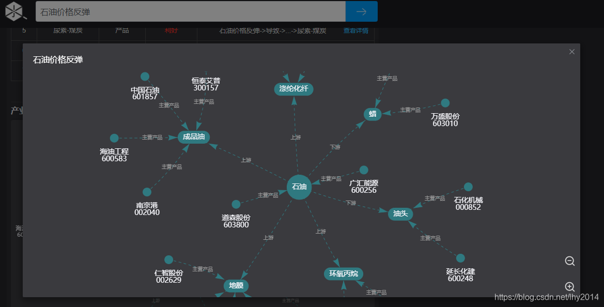Click the 尿素-煤炭 cell in background table

(68, 30)
